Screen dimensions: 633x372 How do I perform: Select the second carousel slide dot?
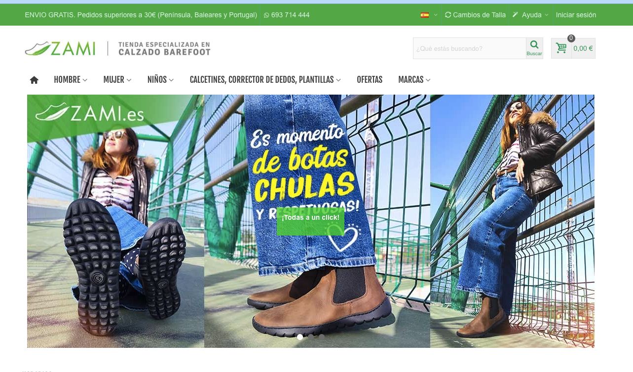311,337
